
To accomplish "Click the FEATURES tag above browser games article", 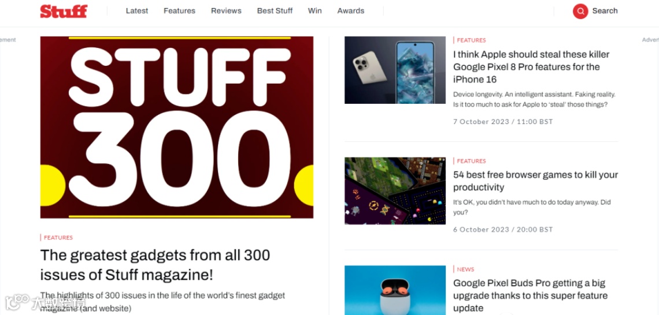I will pyautogui.click(x=471, y=161).
